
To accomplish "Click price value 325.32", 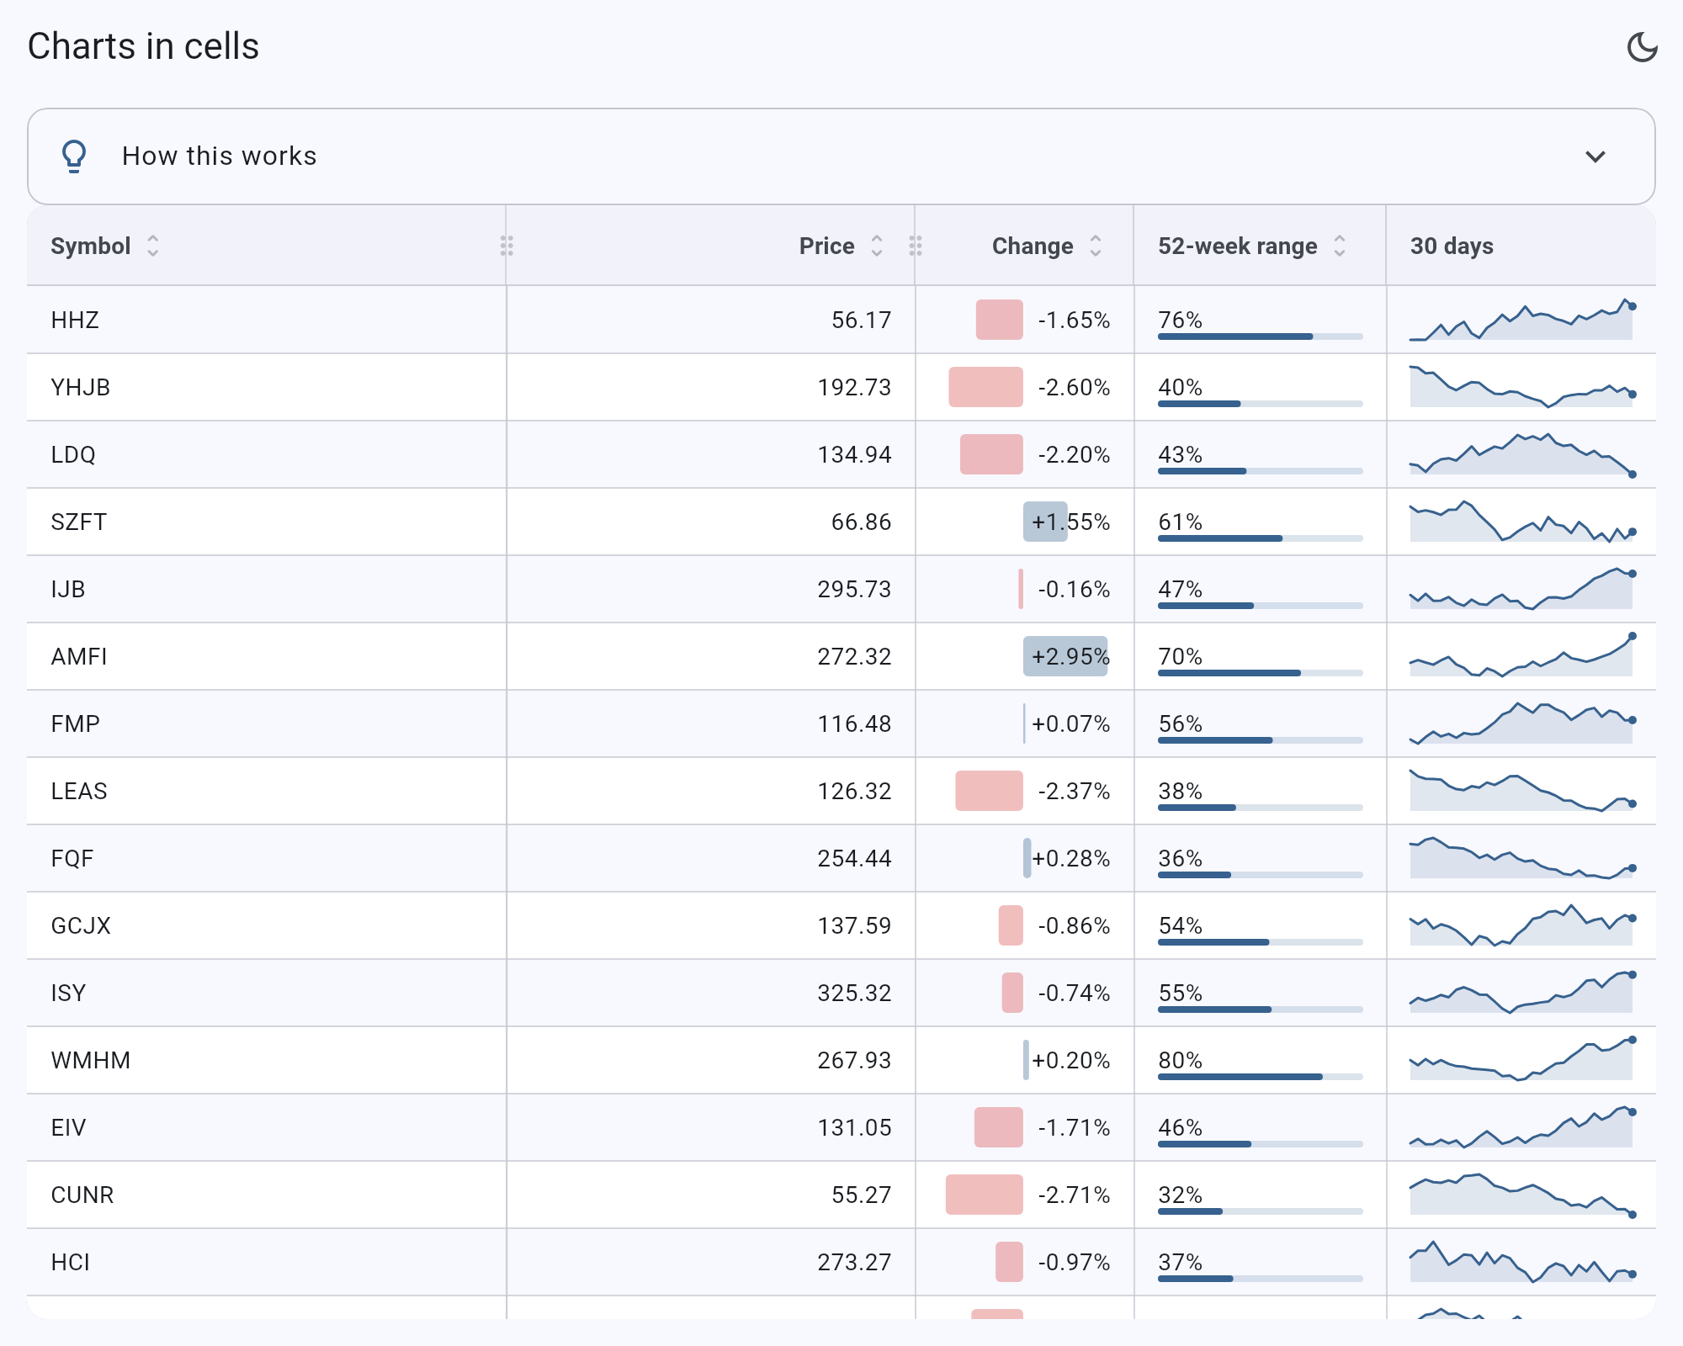I will [x=854, y=993].
